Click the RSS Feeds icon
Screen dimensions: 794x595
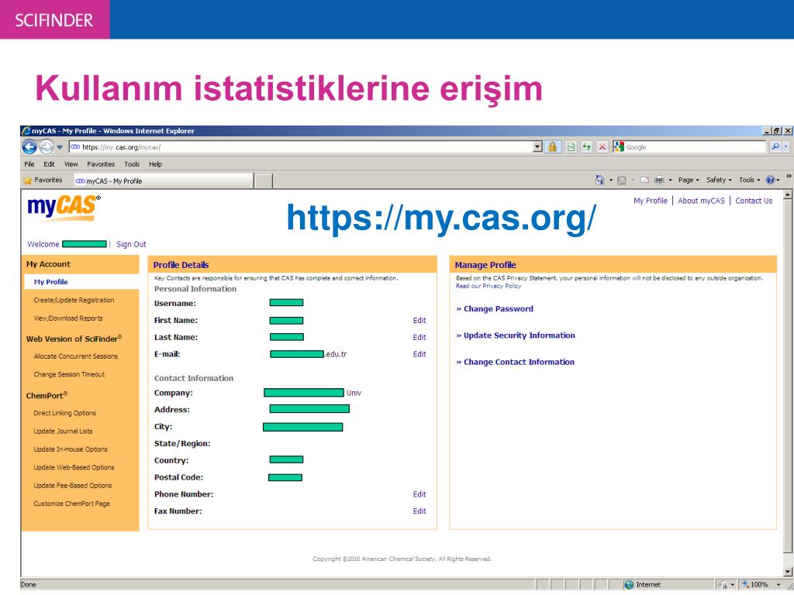(x=622, y=180)
